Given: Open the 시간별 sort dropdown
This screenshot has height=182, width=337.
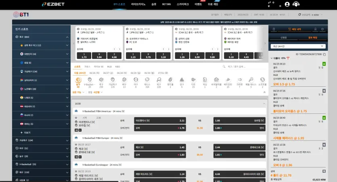Looking at the screenshot, I should click(98, 92).
